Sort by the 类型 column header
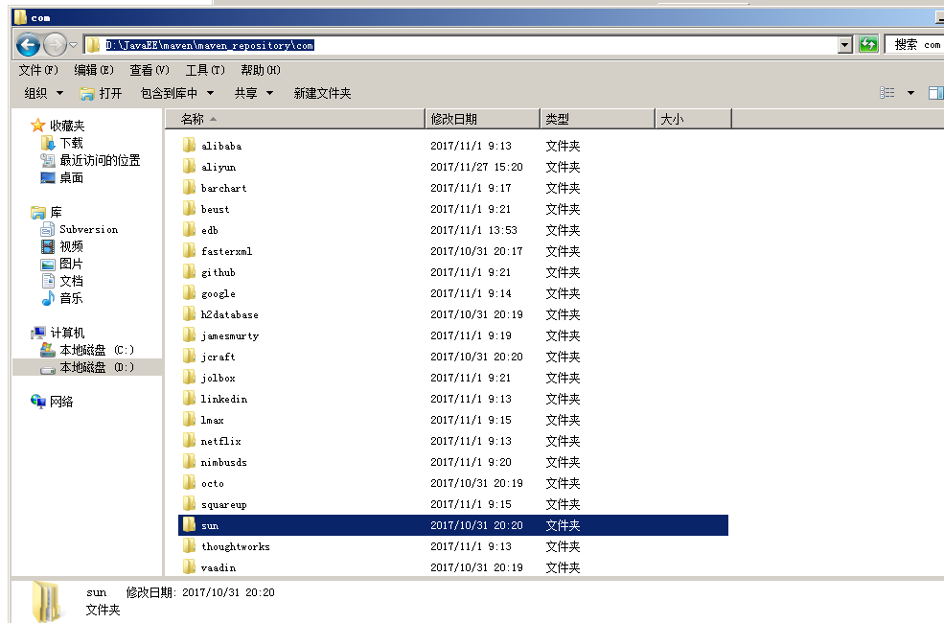Image resolution: width=944 pixels, height=623 pixels. tap(598, 119)
